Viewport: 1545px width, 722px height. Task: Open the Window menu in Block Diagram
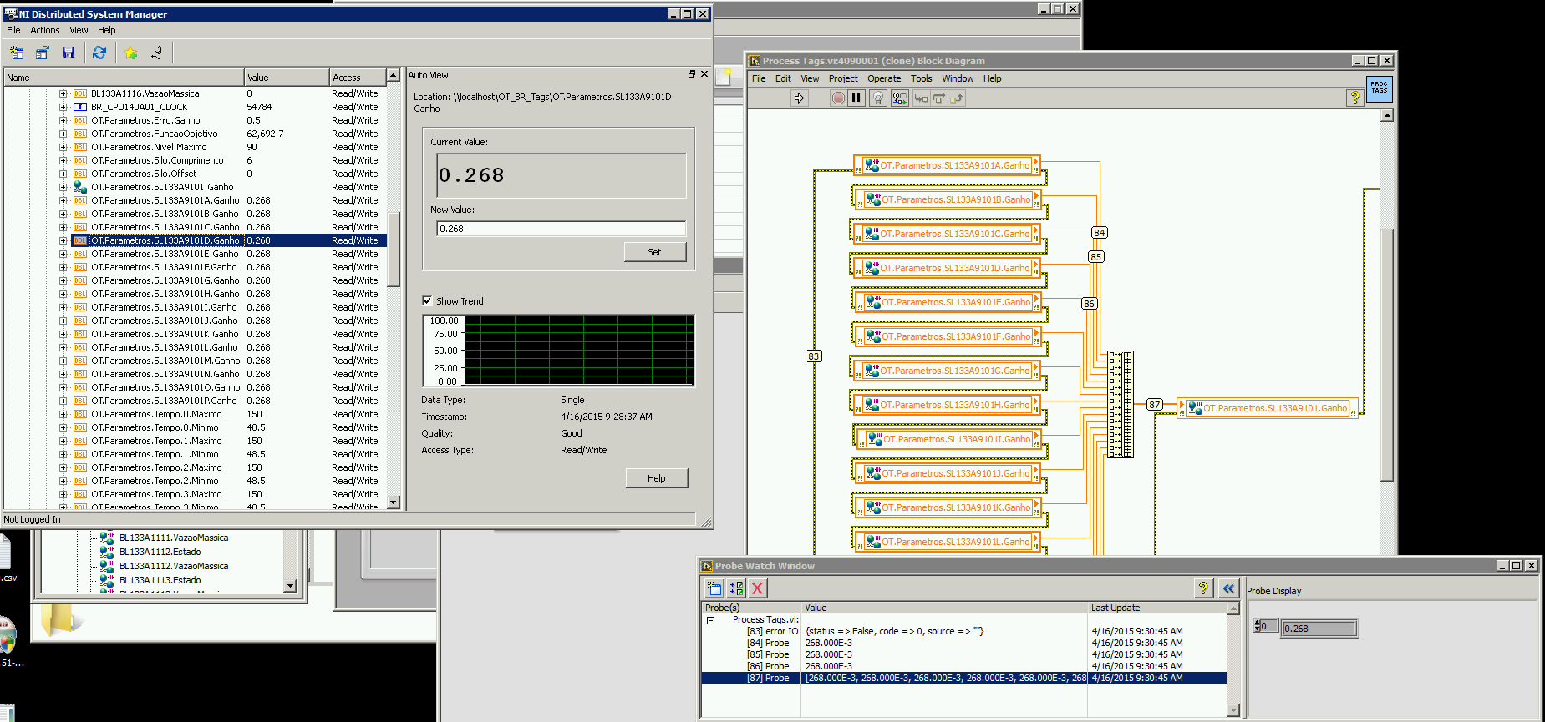958,78
